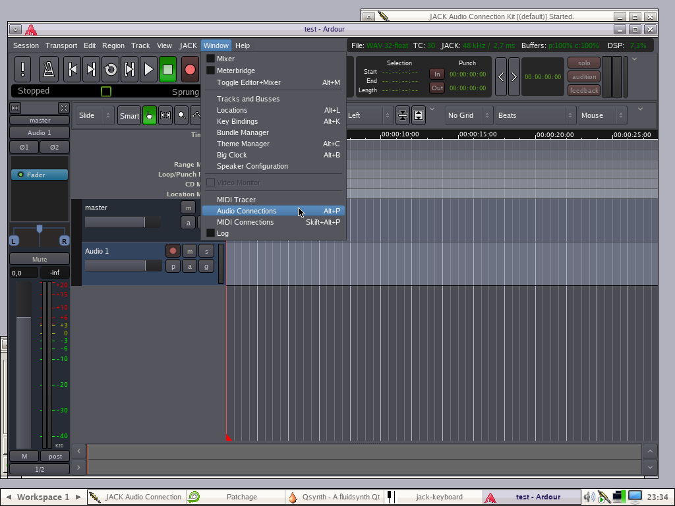Viewport: 675px width, 506px height.
Task: Open the Beats snap-to dropdown
Action: click(x=535, y=115)
